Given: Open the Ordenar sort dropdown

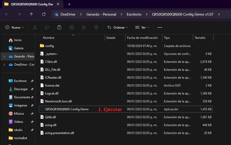Looking at the screenshot, I should (118, 27).
